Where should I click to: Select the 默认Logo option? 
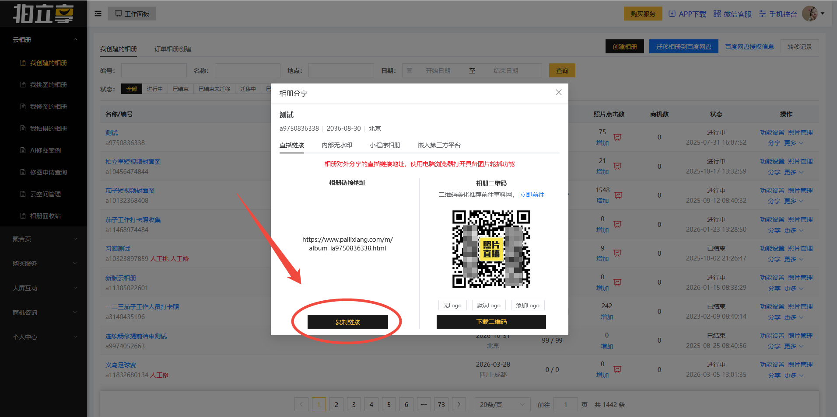489,305
